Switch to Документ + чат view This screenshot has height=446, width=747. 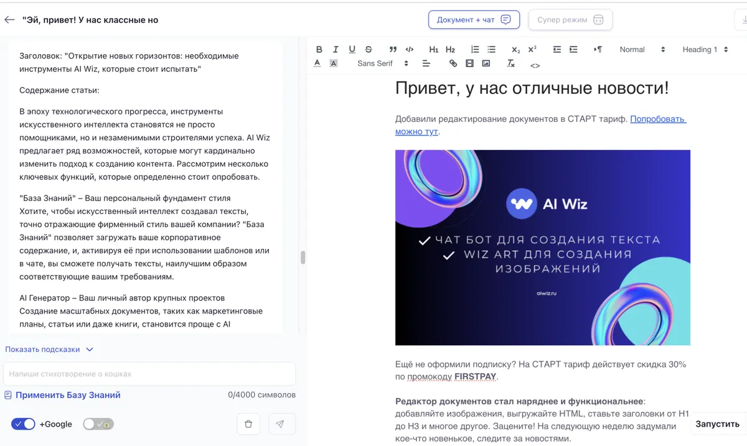point(474,20)
